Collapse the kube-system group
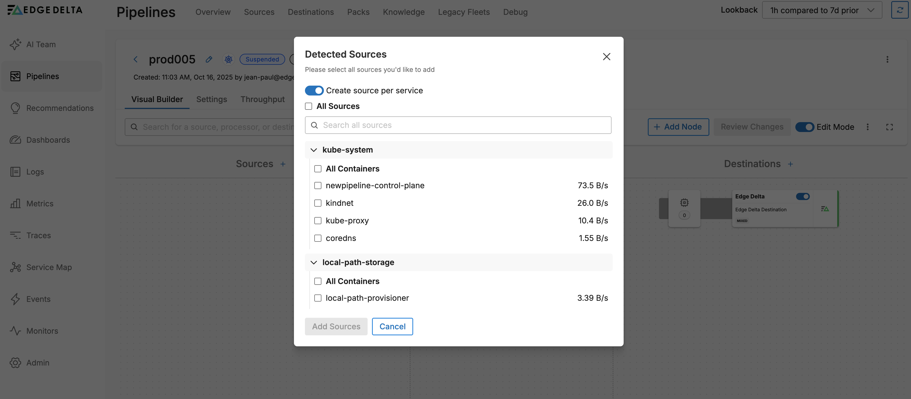 click(x=314, y=150)
